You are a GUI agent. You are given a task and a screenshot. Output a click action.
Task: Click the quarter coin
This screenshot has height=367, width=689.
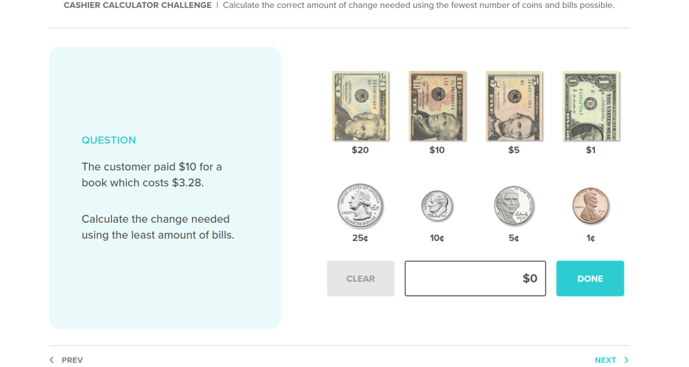click(x=360, y=207)
